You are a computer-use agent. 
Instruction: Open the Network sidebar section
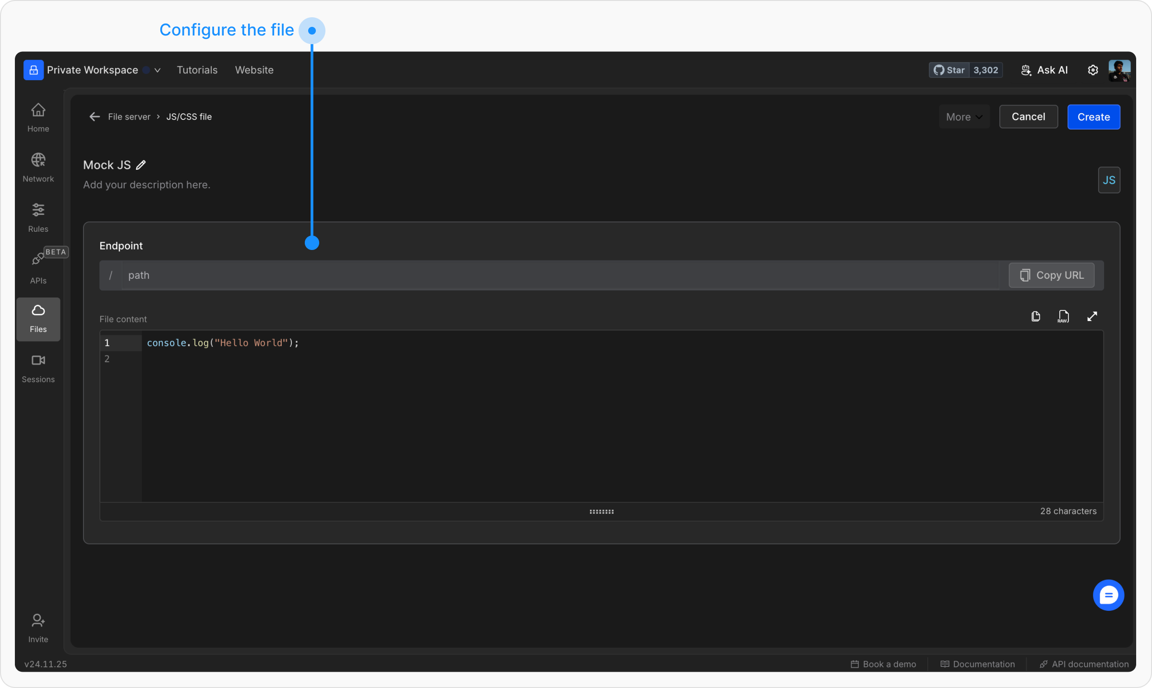pyautogui.click(x=38, y=167)
